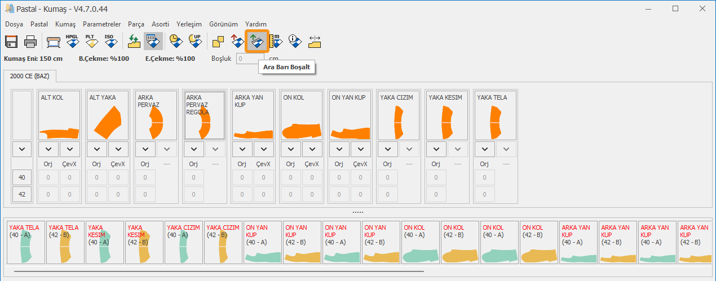Click the UP clock toolbar icon
This screenshot has height=281, width=716.
pyautogui.click(x=195, y=41)
